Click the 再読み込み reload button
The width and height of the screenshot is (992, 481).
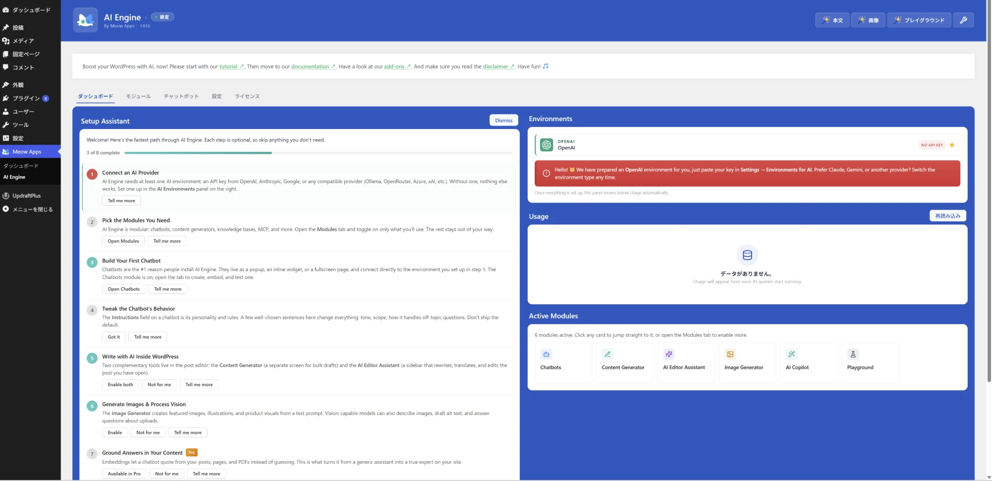(x=947, y=216)
